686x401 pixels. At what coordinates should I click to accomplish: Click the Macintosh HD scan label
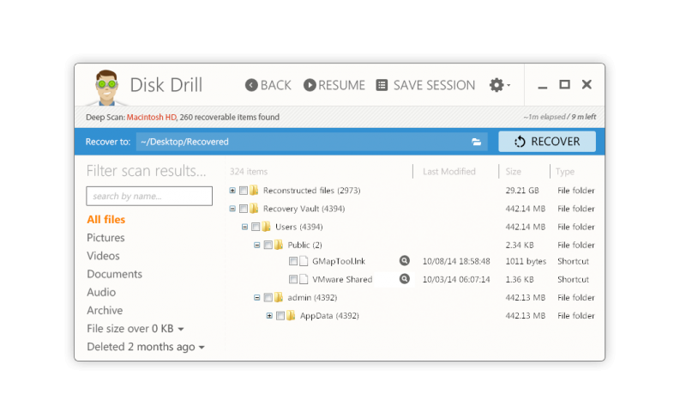pos(152,117)
